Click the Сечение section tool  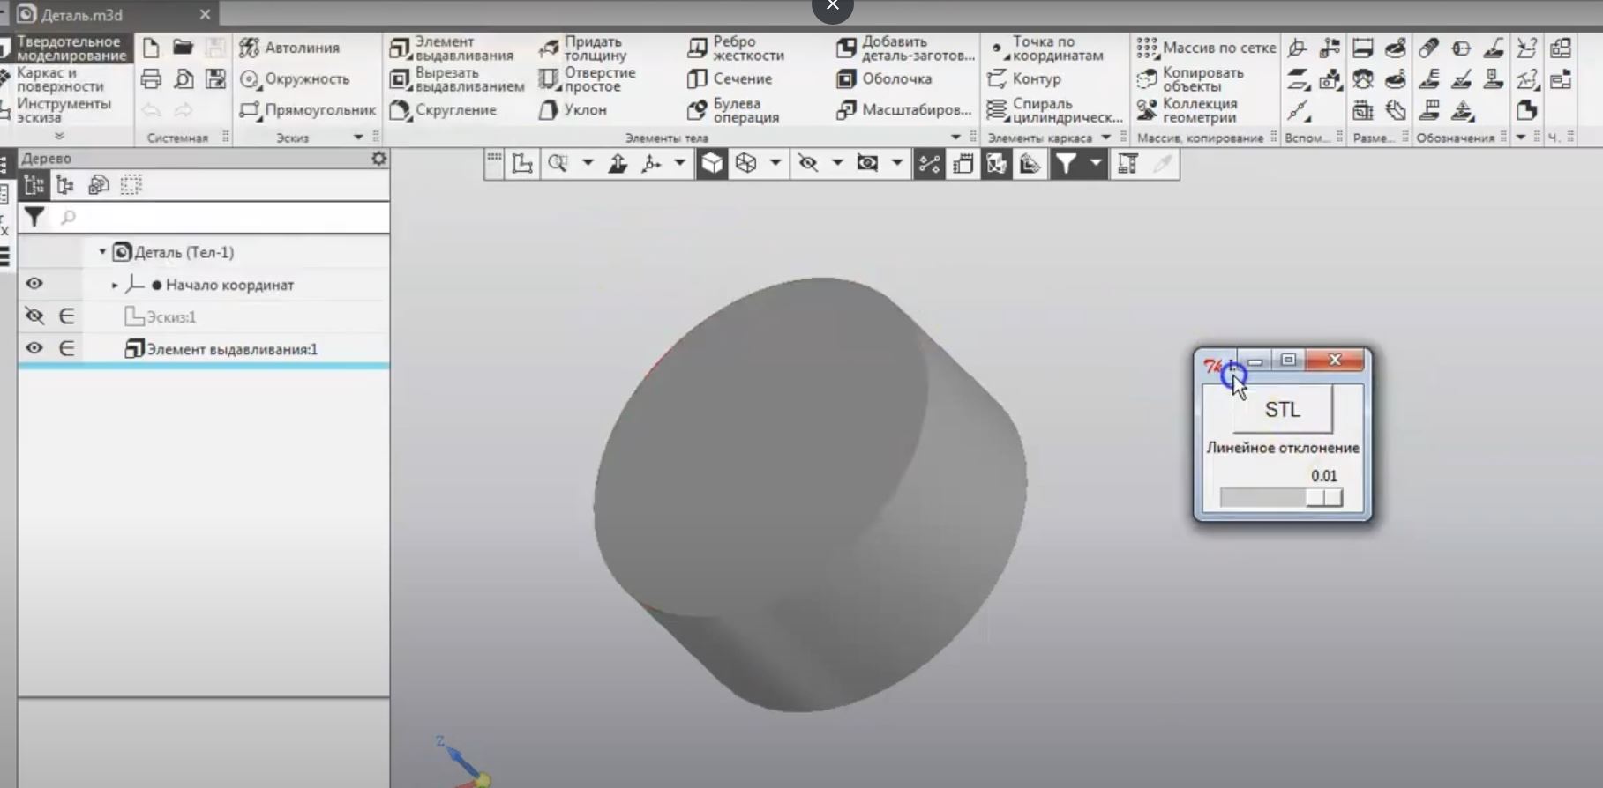[730, 79]
